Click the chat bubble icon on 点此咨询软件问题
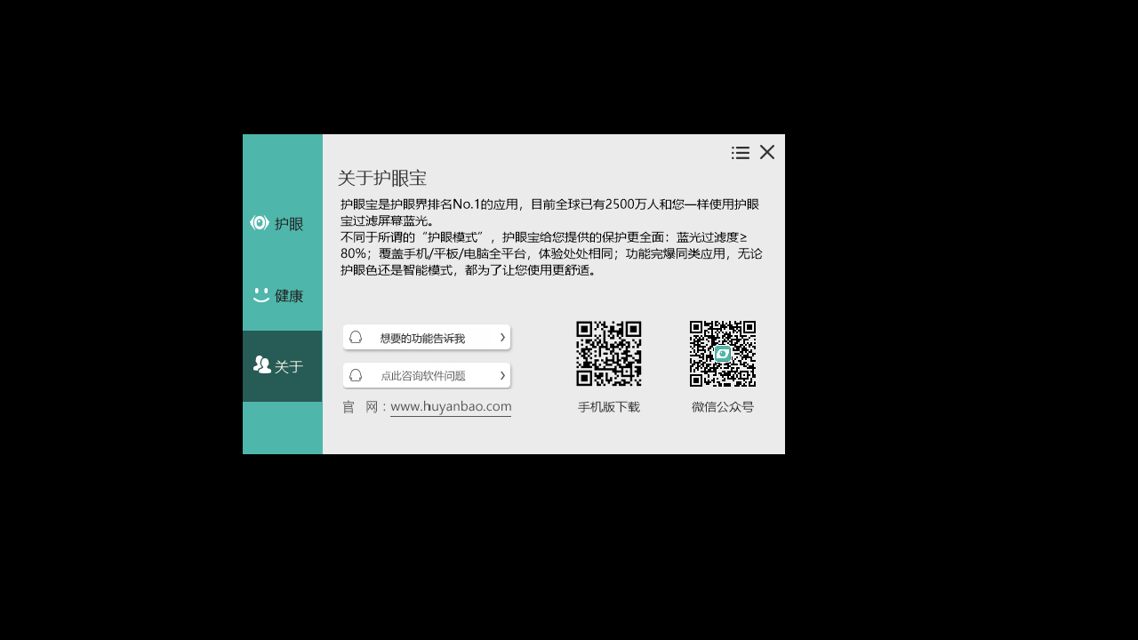 [357, 375]
